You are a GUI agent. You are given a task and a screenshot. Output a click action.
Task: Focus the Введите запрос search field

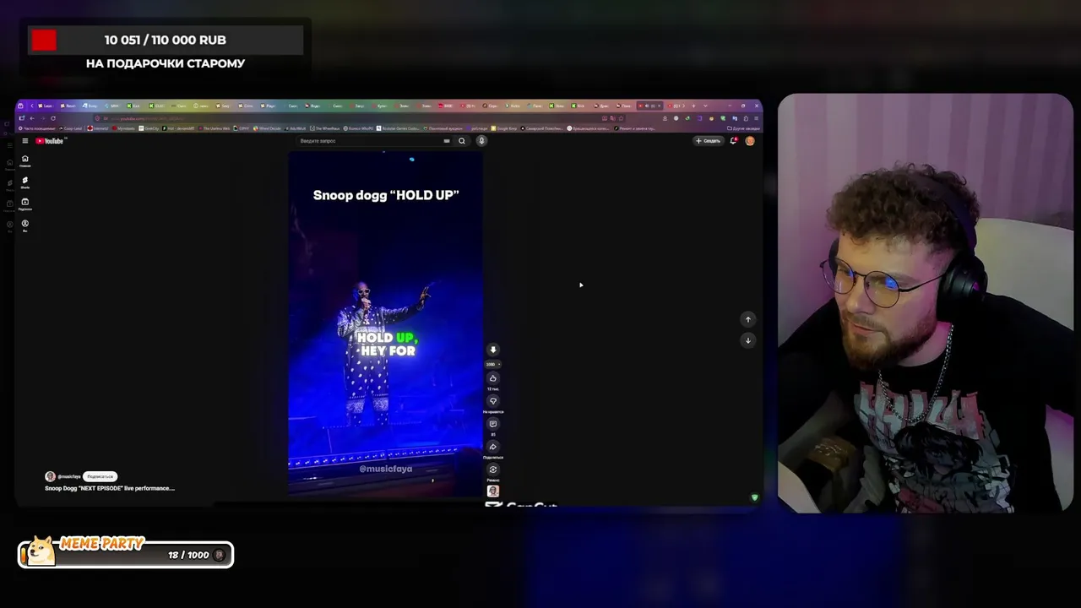pos(367,141)
